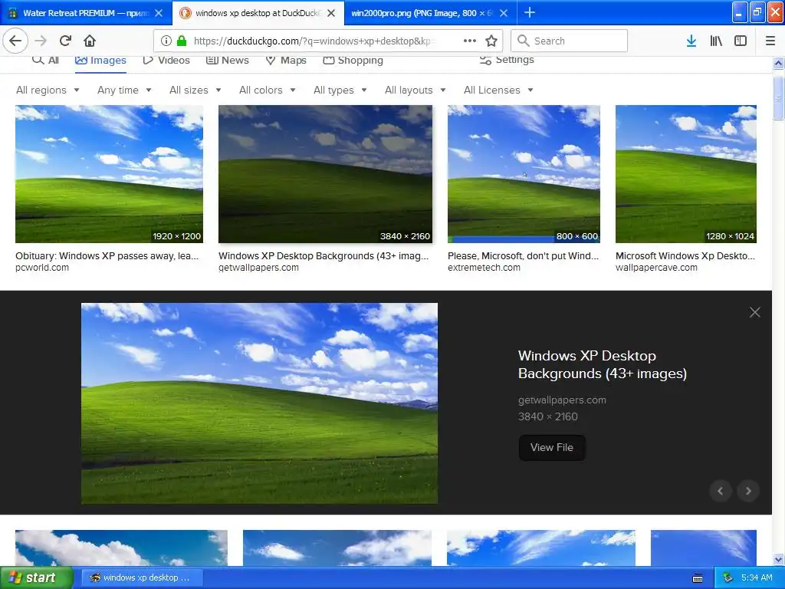
Task: Open extremetech.com source link
Action: pos(484,268)
